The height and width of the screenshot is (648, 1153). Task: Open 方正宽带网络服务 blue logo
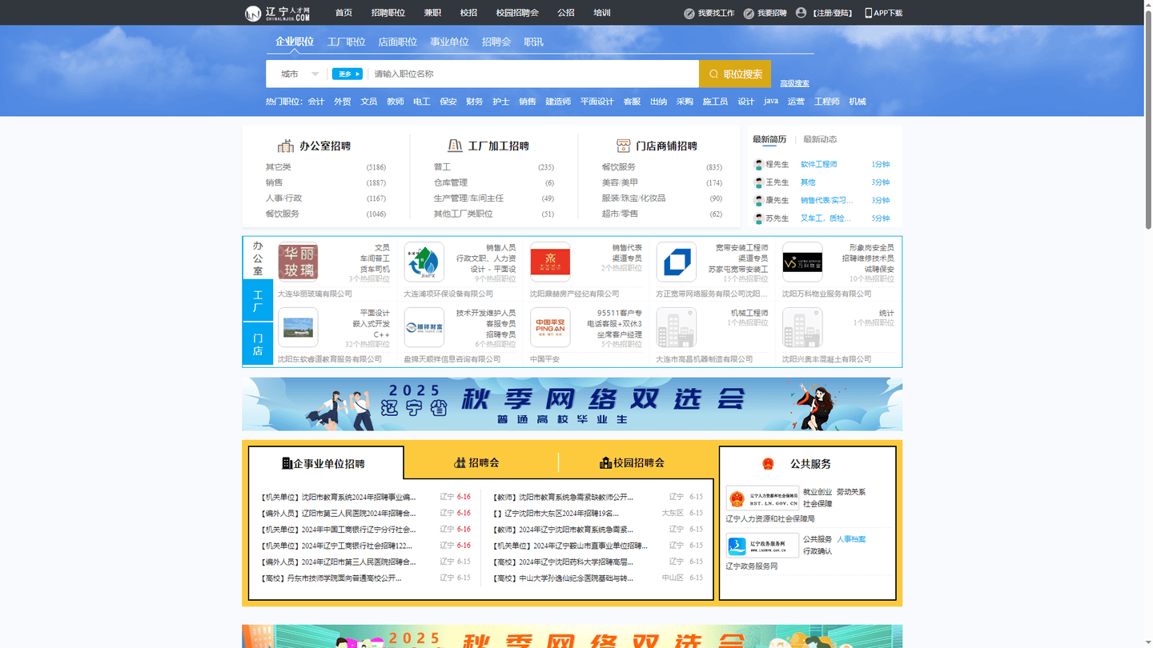point(677,262)
